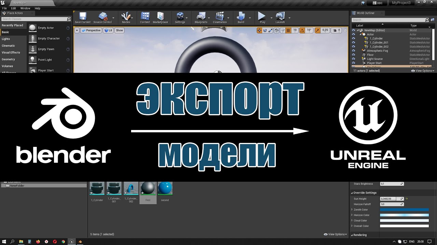Image resolution: width=437 pixels, height=245 pixels.
Task: Open the scale snap 0,25 dropdown
Action: coord(325,30)
